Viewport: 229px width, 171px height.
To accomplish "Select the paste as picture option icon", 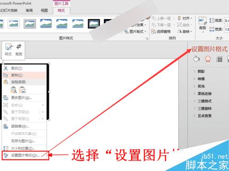I will [22, 89].
